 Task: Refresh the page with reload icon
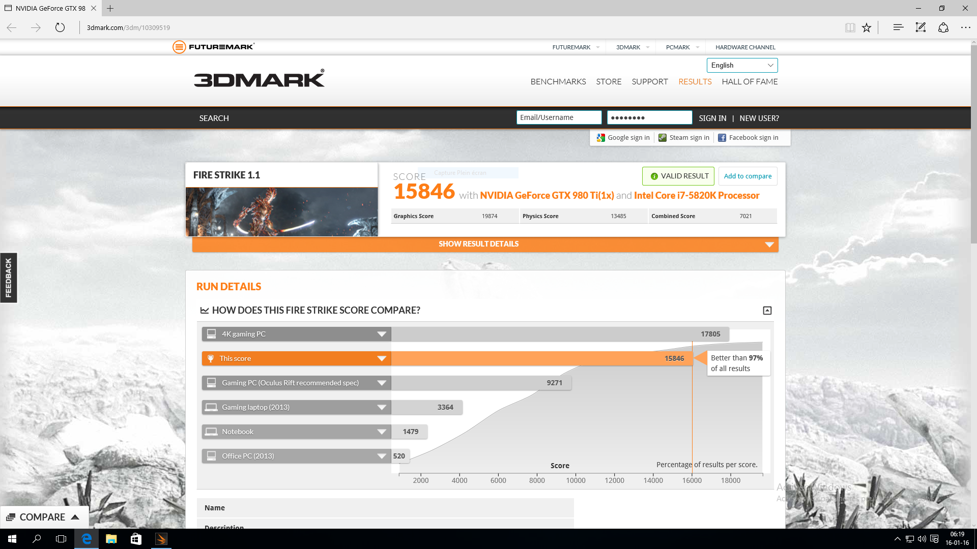60,27
